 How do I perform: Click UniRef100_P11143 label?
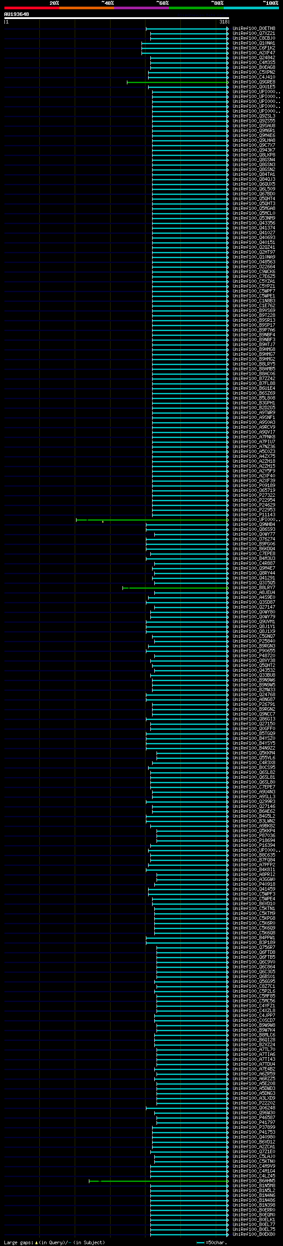pos(254,514)
